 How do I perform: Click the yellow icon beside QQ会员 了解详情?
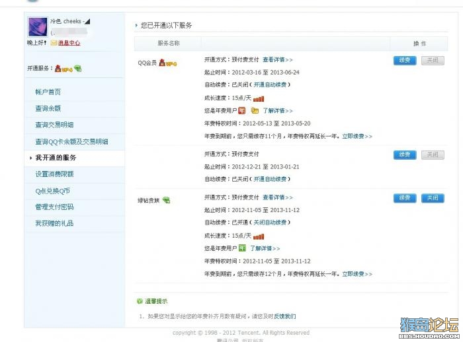click(x=255, y=110)
